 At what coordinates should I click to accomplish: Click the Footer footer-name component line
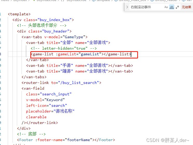pos(66,140)
